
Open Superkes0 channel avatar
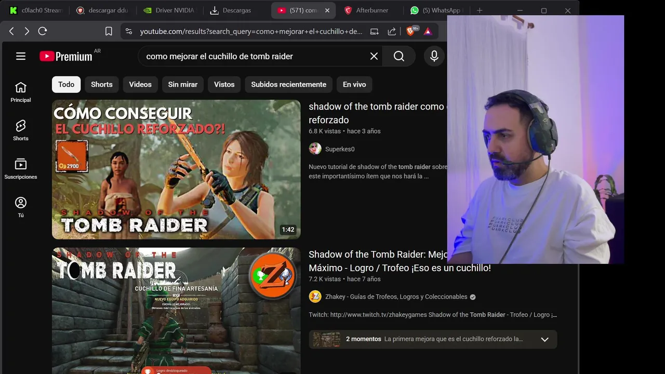315,149
